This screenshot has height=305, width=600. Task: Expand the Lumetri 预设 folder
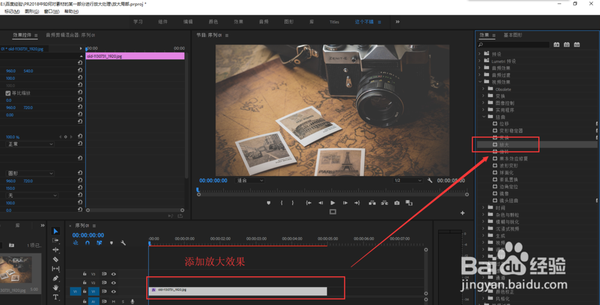click(479, 61)
